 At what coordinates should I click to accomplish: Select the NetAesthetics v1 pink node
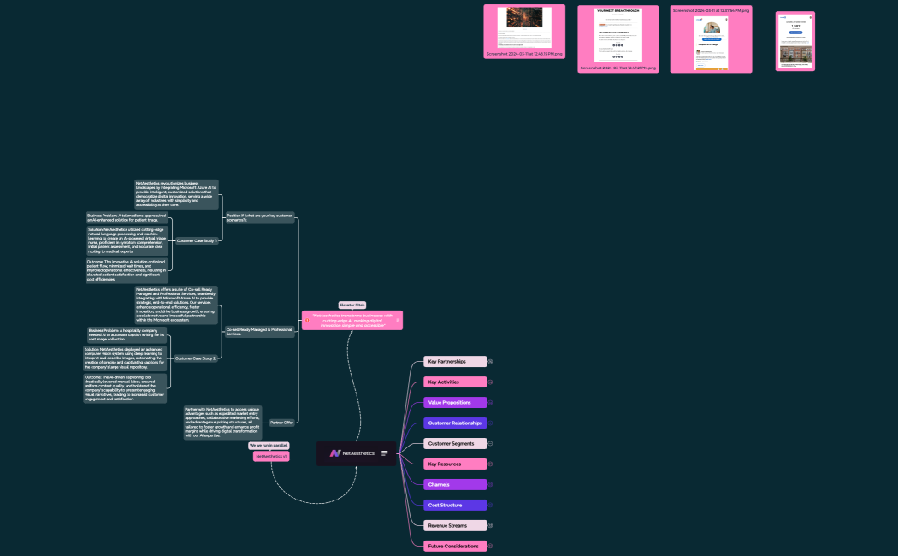click(x=271, y=457)
